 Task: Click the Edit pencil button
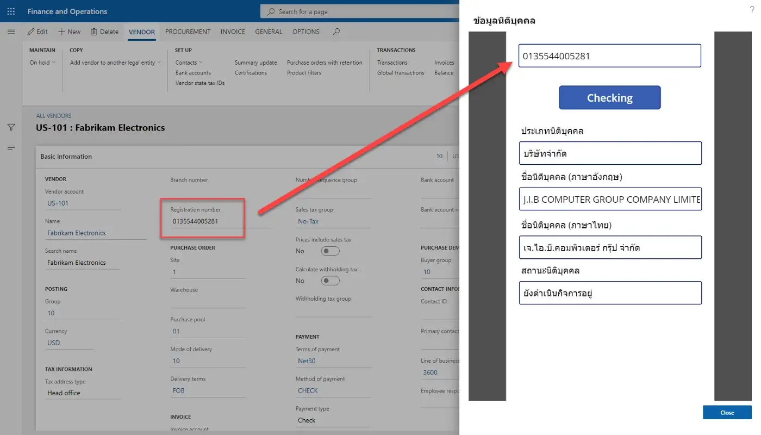[x=38, y=32]
